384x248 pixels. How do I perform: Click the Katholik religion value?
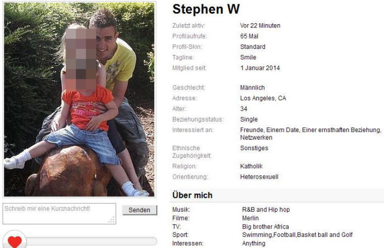point(251,166)
